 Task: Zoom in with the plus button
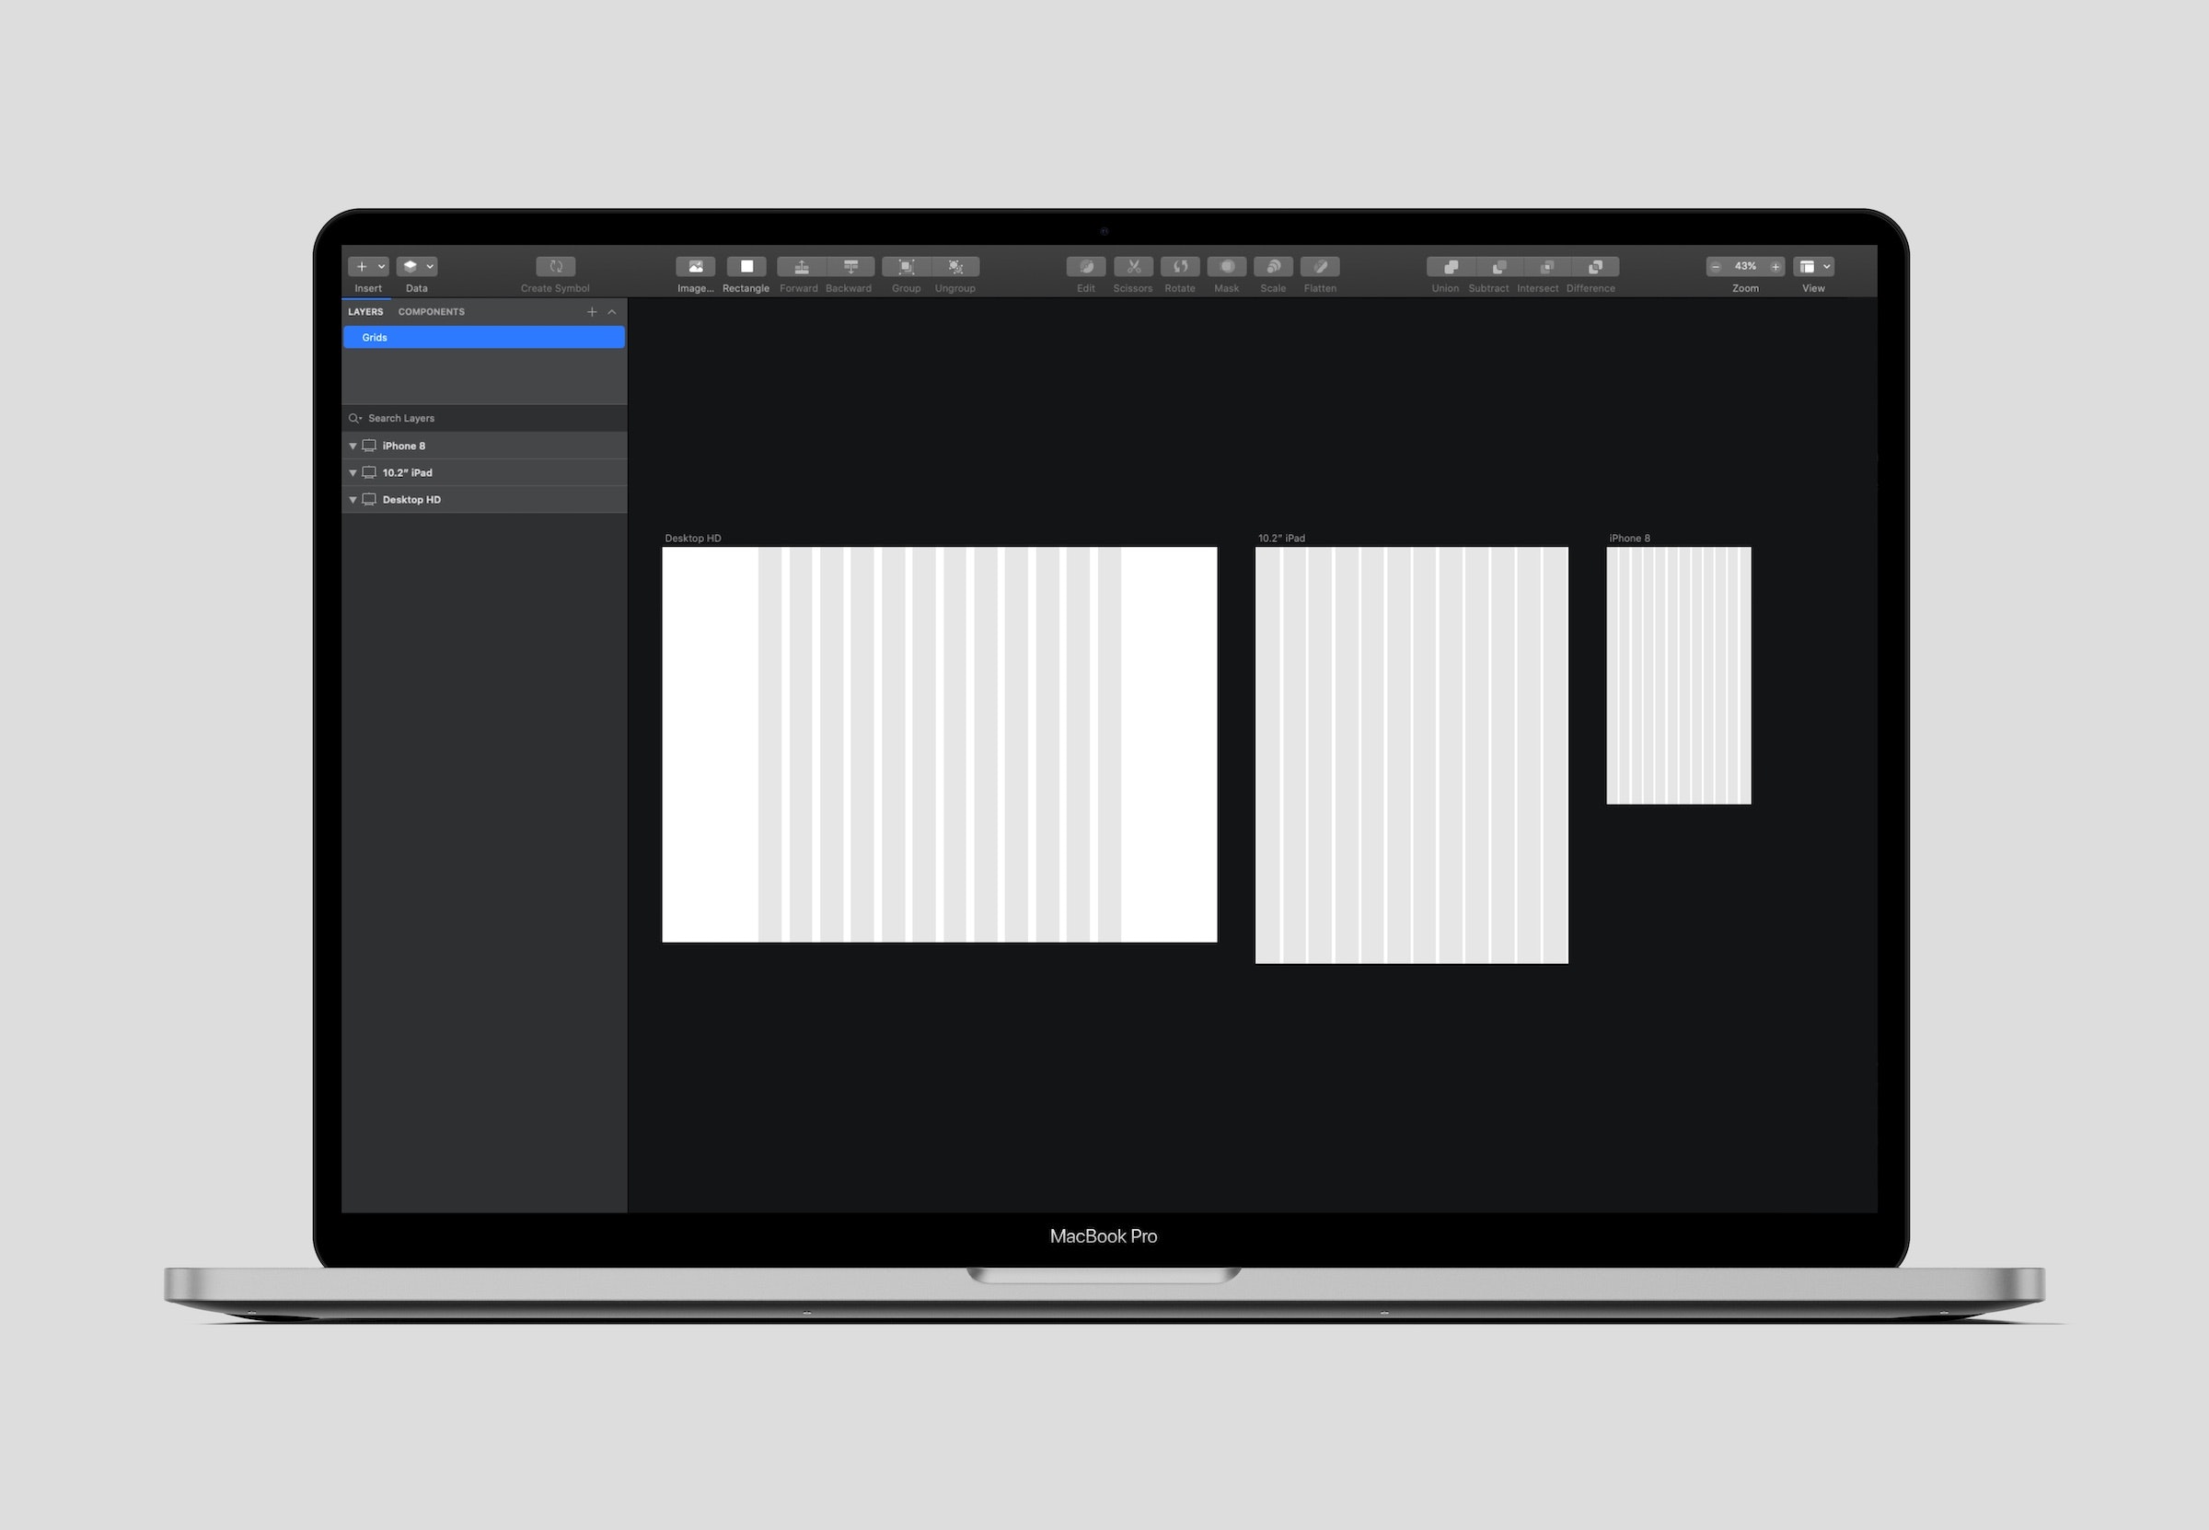click(1775, 266)
